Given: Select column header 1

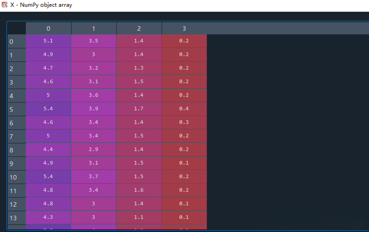Looking at the screenshot, I should coord(94,29).
